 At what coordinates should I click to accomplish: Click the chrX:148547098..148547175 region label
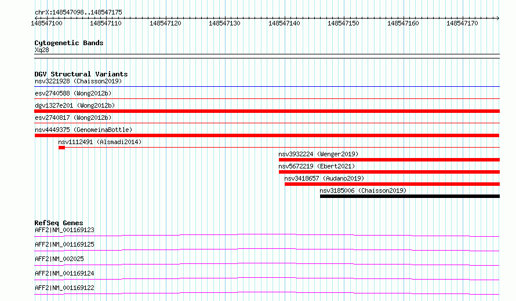[x=78, y=12]
